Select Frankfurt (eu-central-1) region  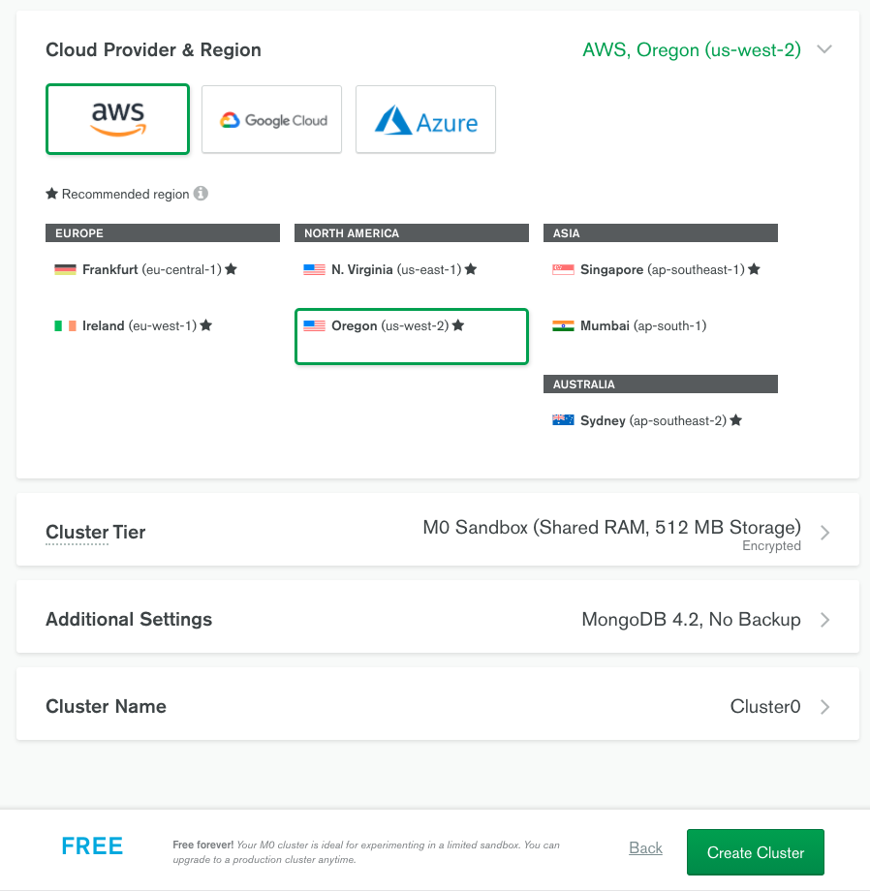pyautogui.click(x=163, y=270)
